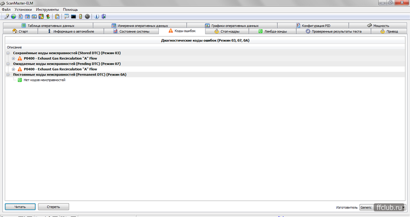Open the Лямбда-зонды tab

(x=273, y=31)
